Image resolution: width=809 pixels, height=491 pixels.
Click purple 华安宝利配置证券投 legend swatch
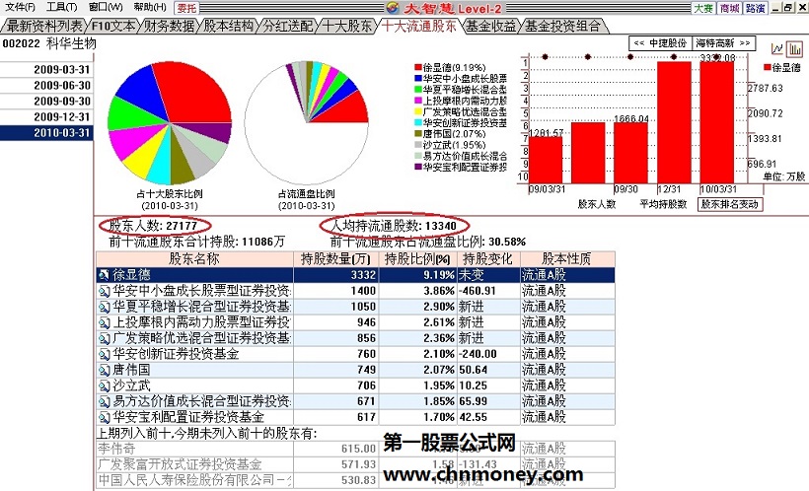tap(418, 167)
